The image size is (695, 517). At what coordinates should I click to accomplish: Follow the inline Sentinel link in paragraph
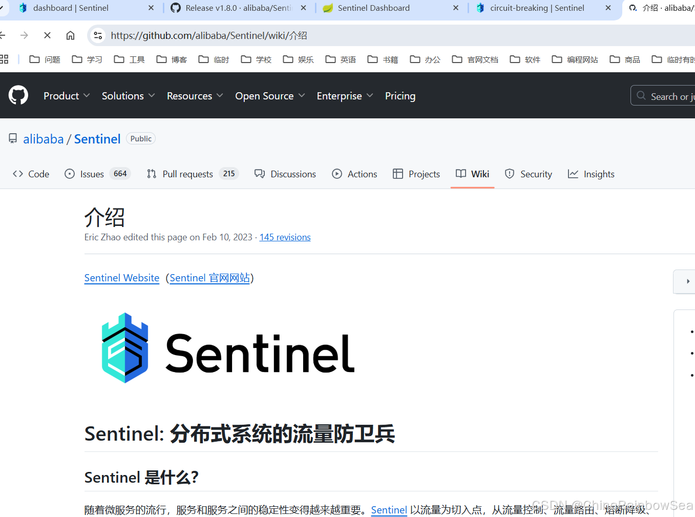(x=389, y=510)
